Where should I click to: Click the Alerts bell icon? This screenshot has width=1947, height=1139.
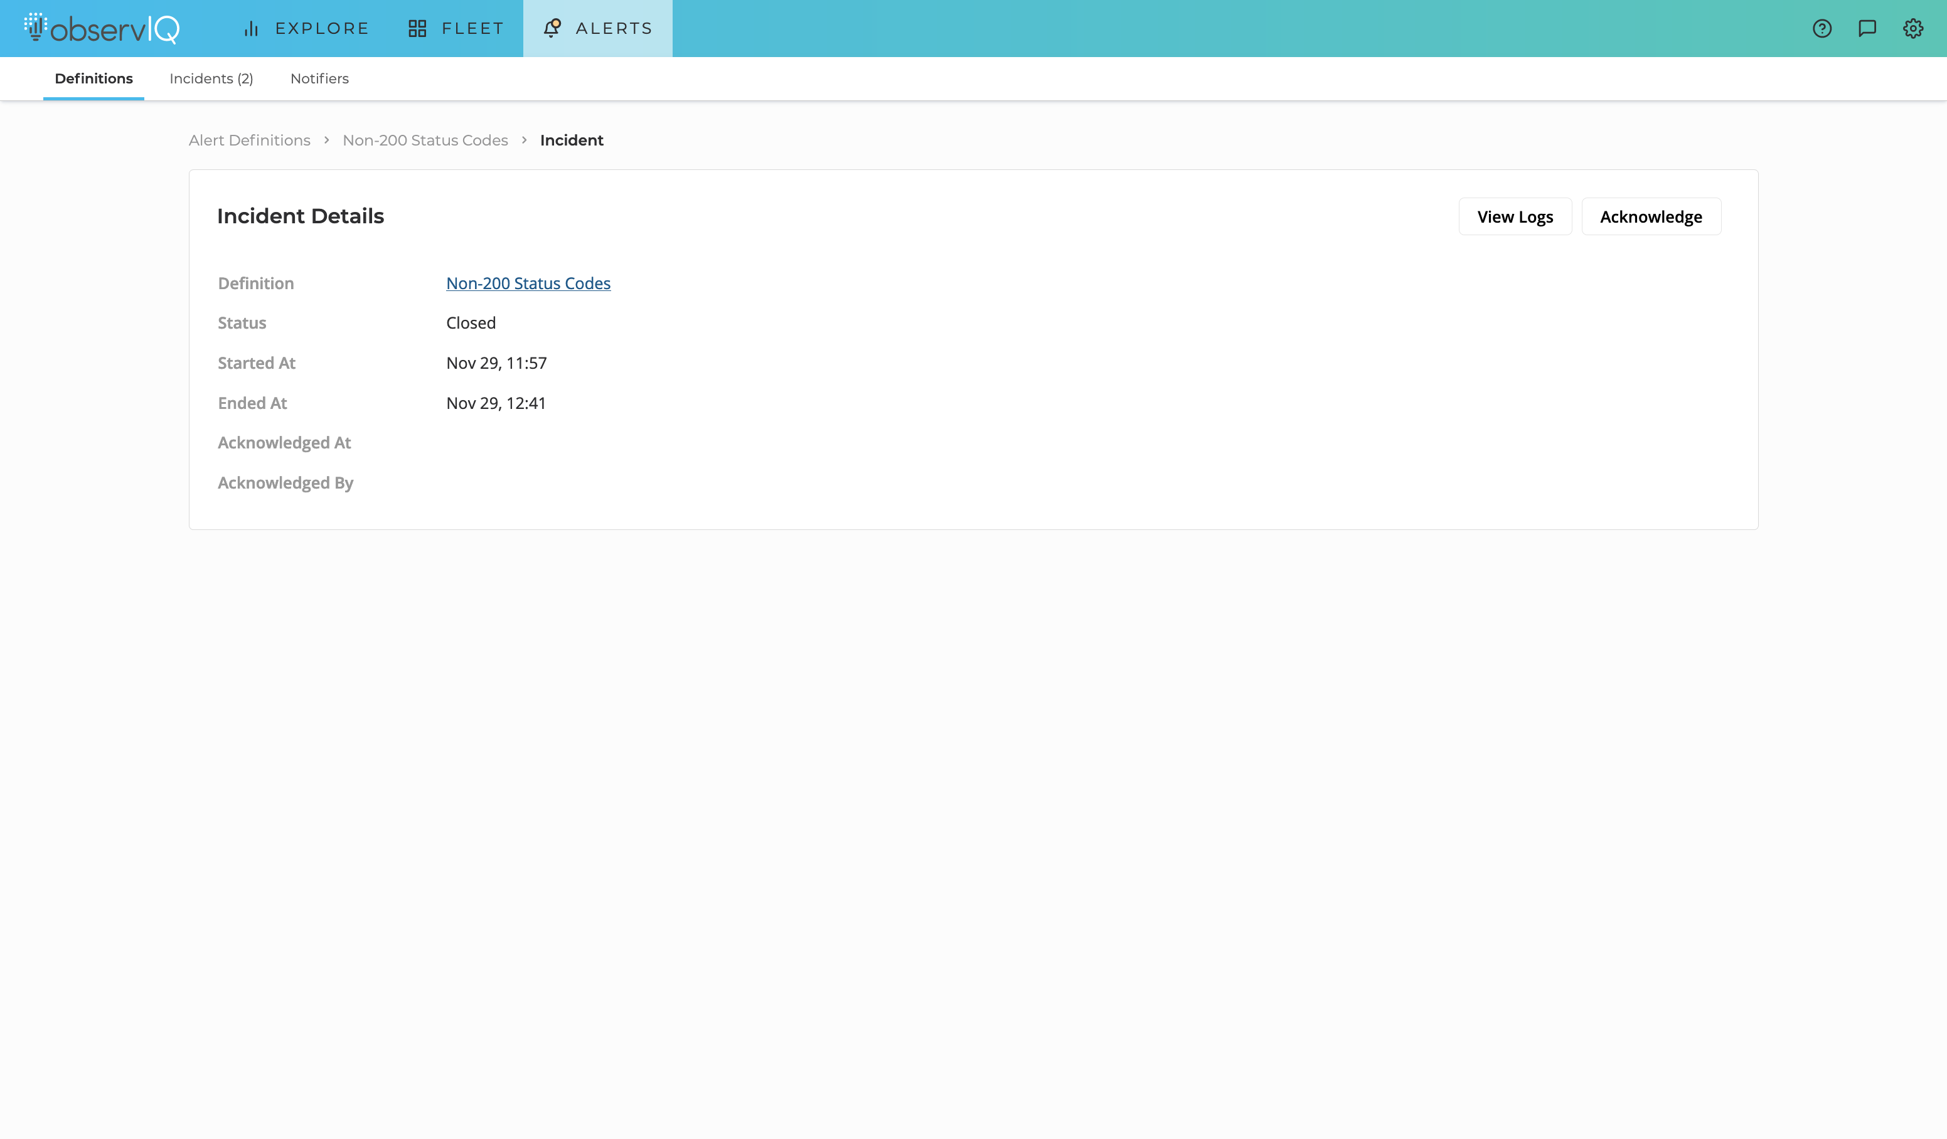552,29
